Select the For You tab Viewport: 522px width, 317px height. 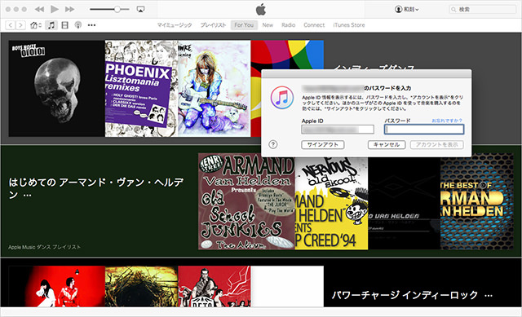pyautogui.click(x=244, y=25)
